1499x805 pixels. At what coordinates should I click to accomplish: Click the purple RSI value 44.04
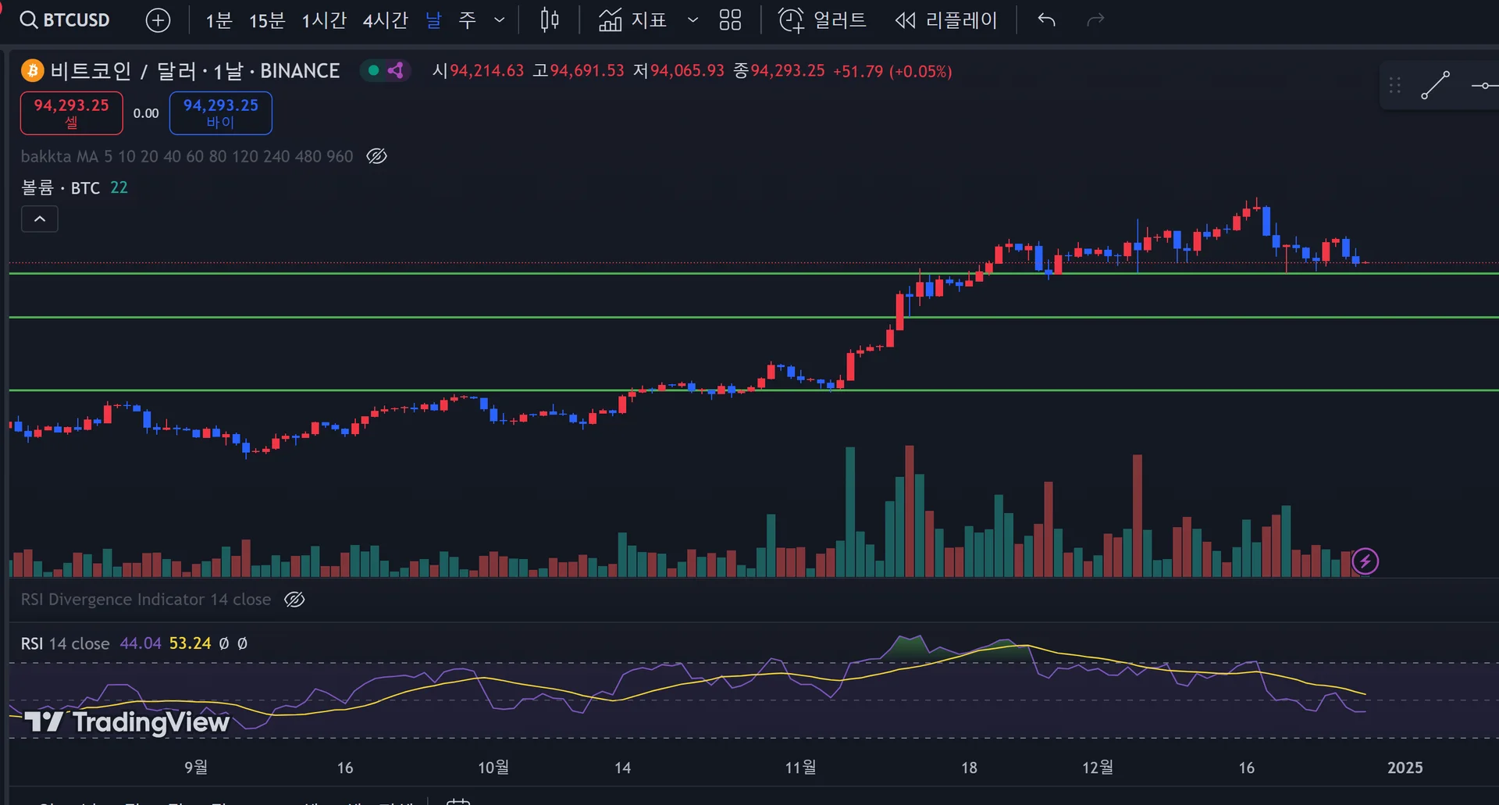pyautogui.click(x=141, y=643)
